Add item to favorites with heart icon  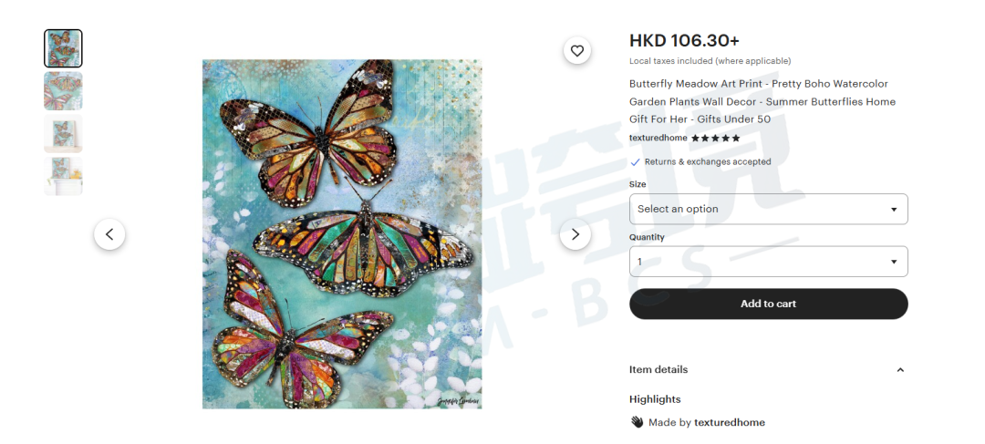(576, 51)
